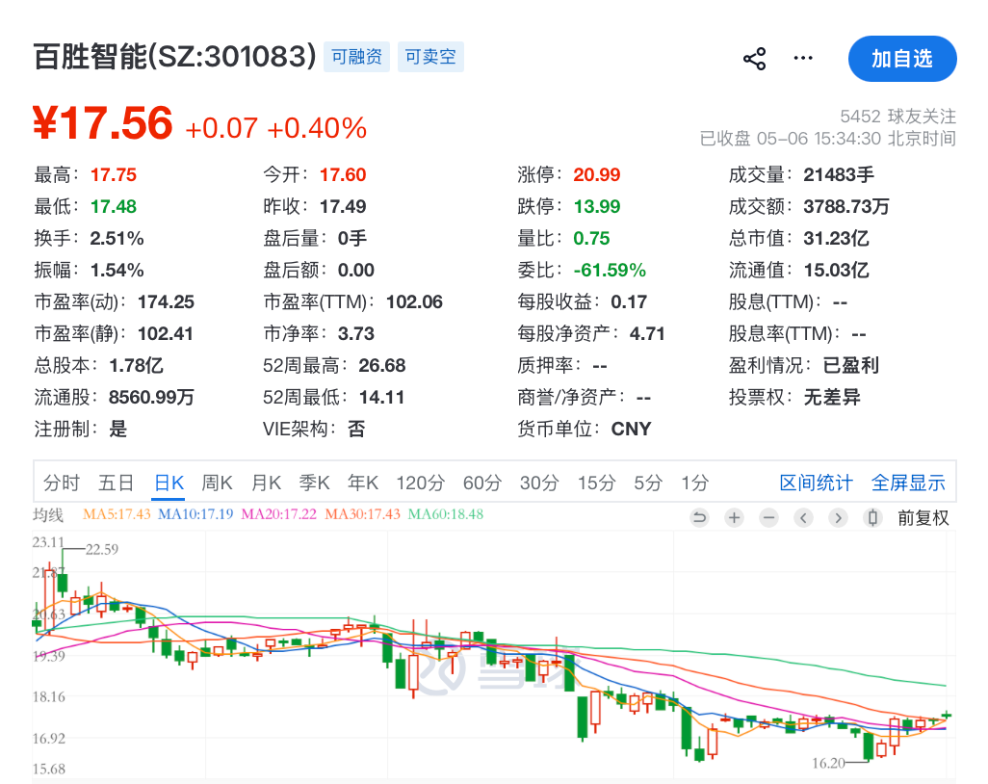Click the 可融资 tag
The width and height of the screenshot is (988, 784).
coord(356,57)
